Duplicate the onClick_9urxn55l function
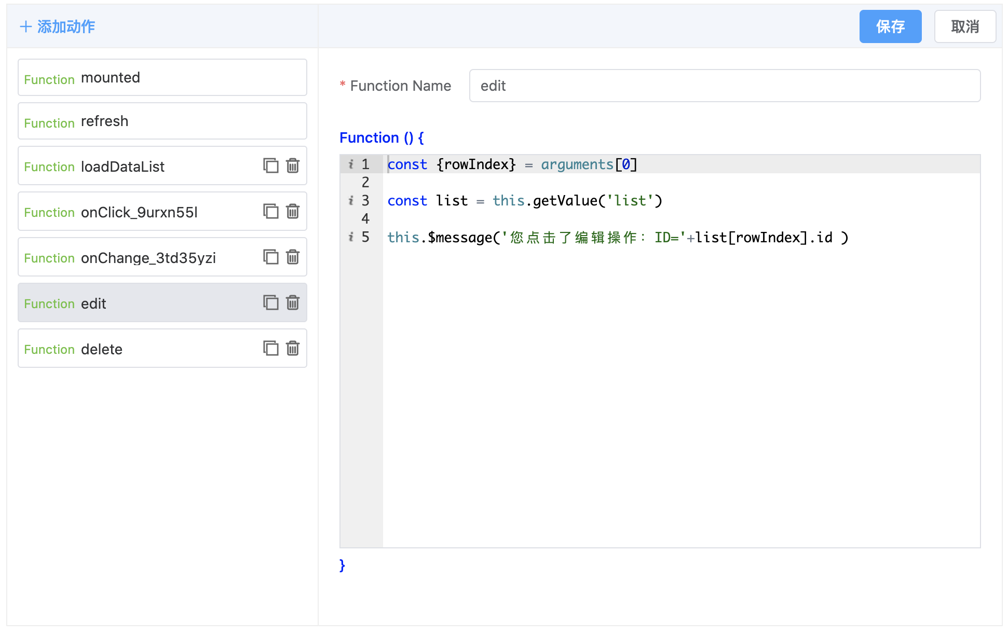This screenshot has height=635, width=1008. click(270, 211)
